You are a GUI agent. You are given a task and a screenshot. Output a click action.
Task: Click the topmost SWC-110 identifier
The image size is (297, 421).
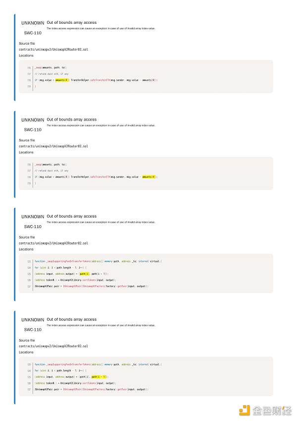point(33,33)
